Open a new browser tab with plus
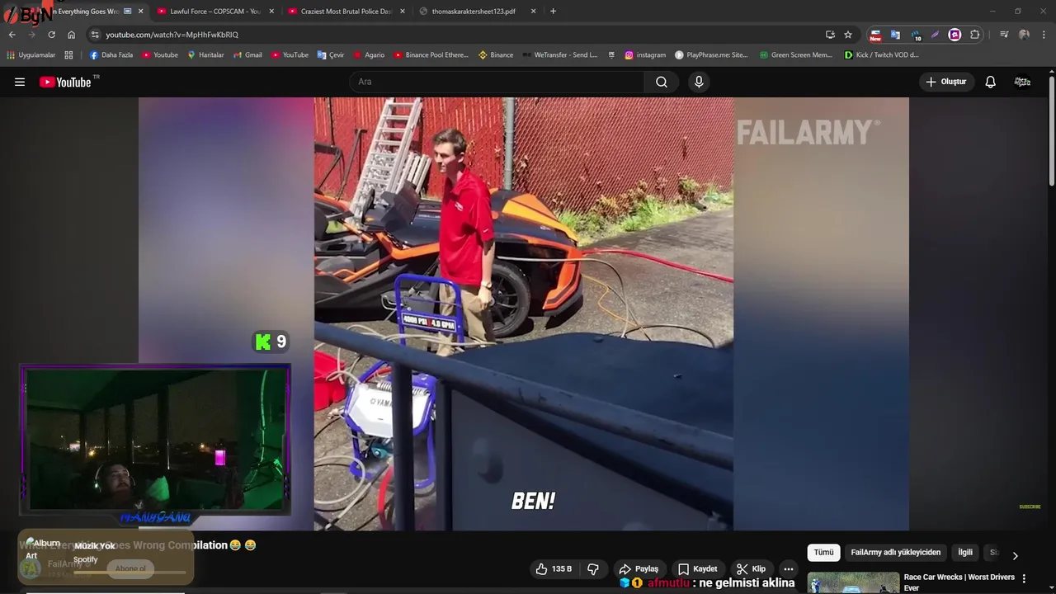1056x594 pixels. [553, 12]
